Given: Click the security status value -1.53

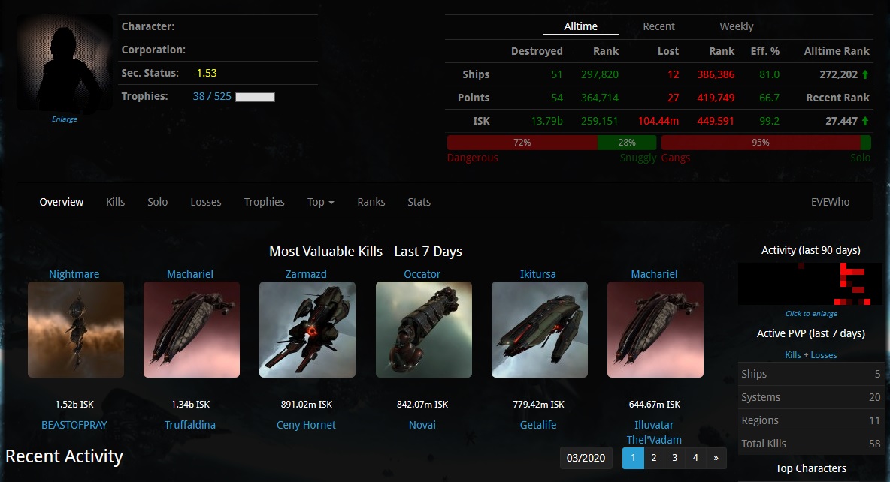Looking at the screenshot, I should [x=205, y=73].
